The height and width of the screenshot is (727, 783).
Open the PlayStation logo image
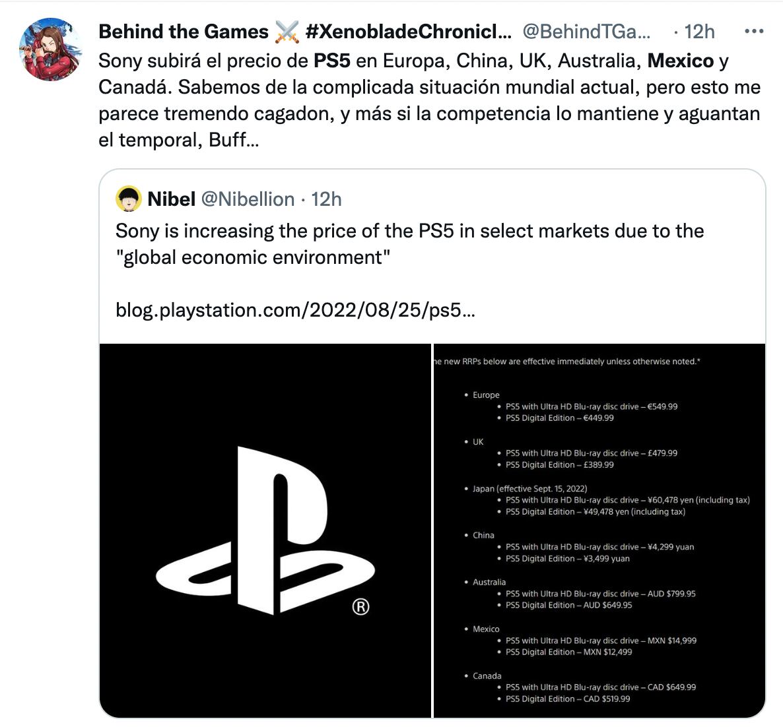click(x=265, y=530)
